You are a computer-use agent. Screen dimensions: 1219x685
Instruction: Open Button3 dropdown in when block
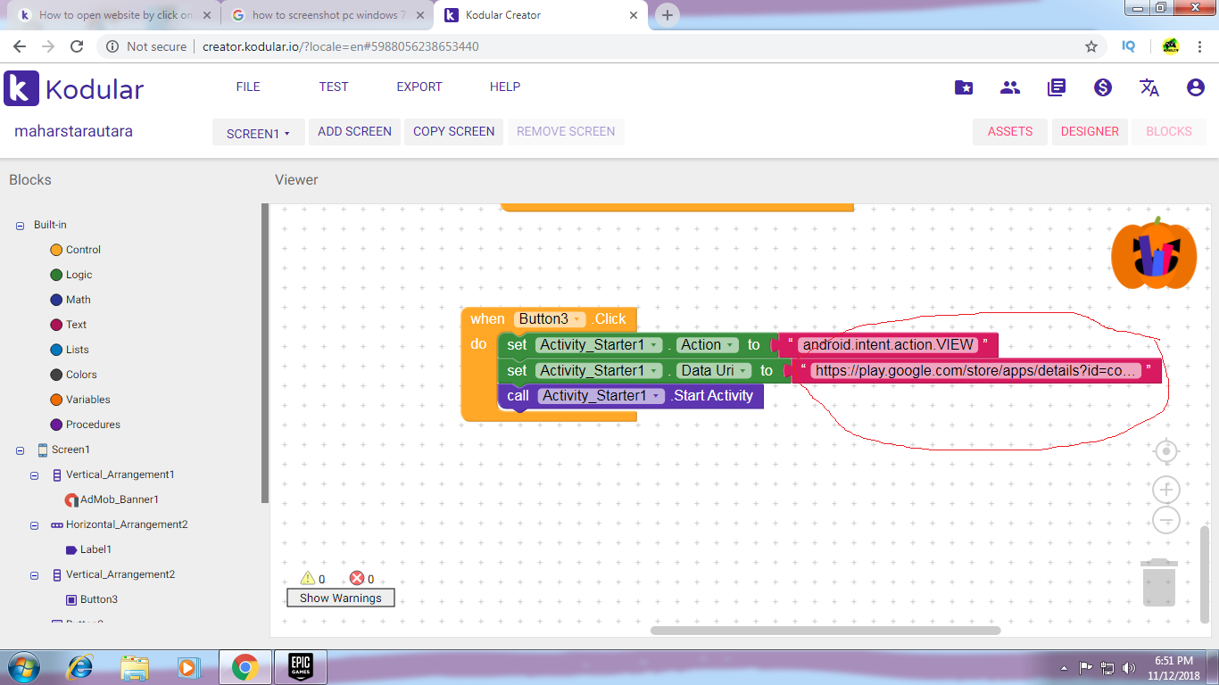(x=577, y=319)
